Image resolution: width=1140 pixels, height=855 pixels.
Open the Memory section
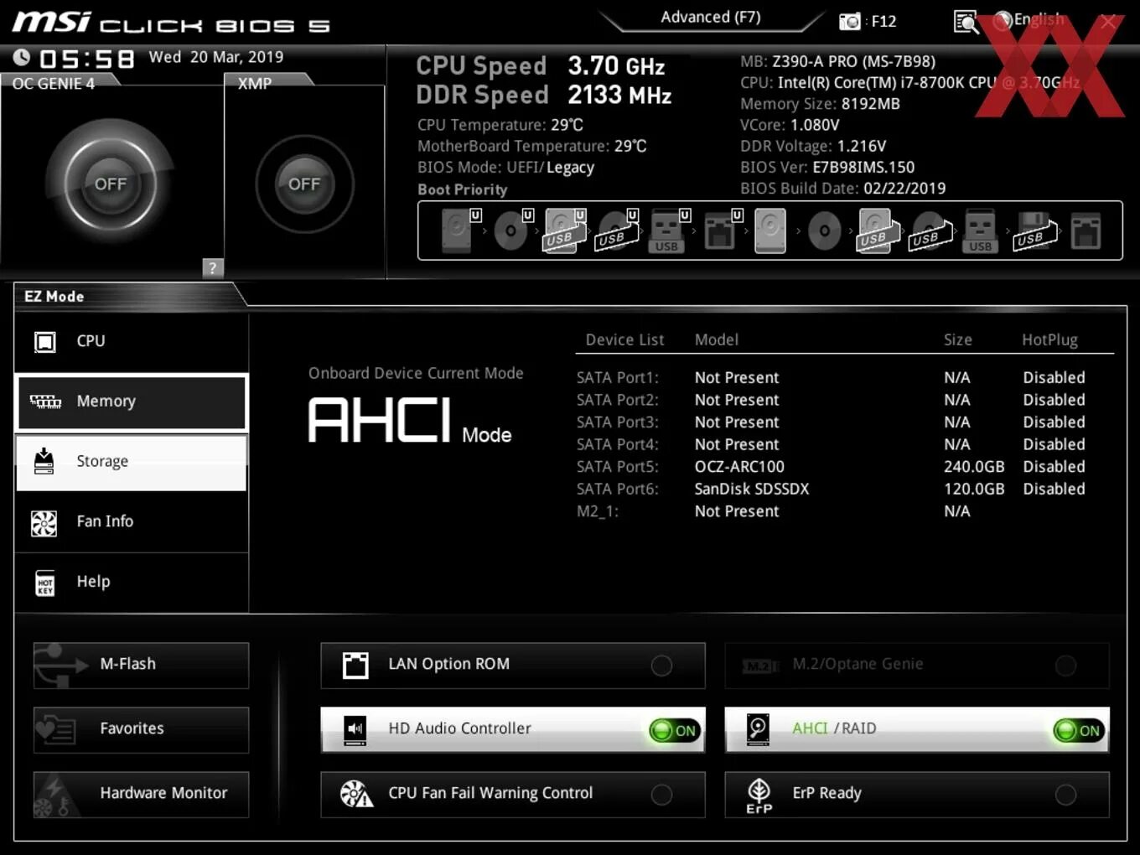[x=132, y=402]
